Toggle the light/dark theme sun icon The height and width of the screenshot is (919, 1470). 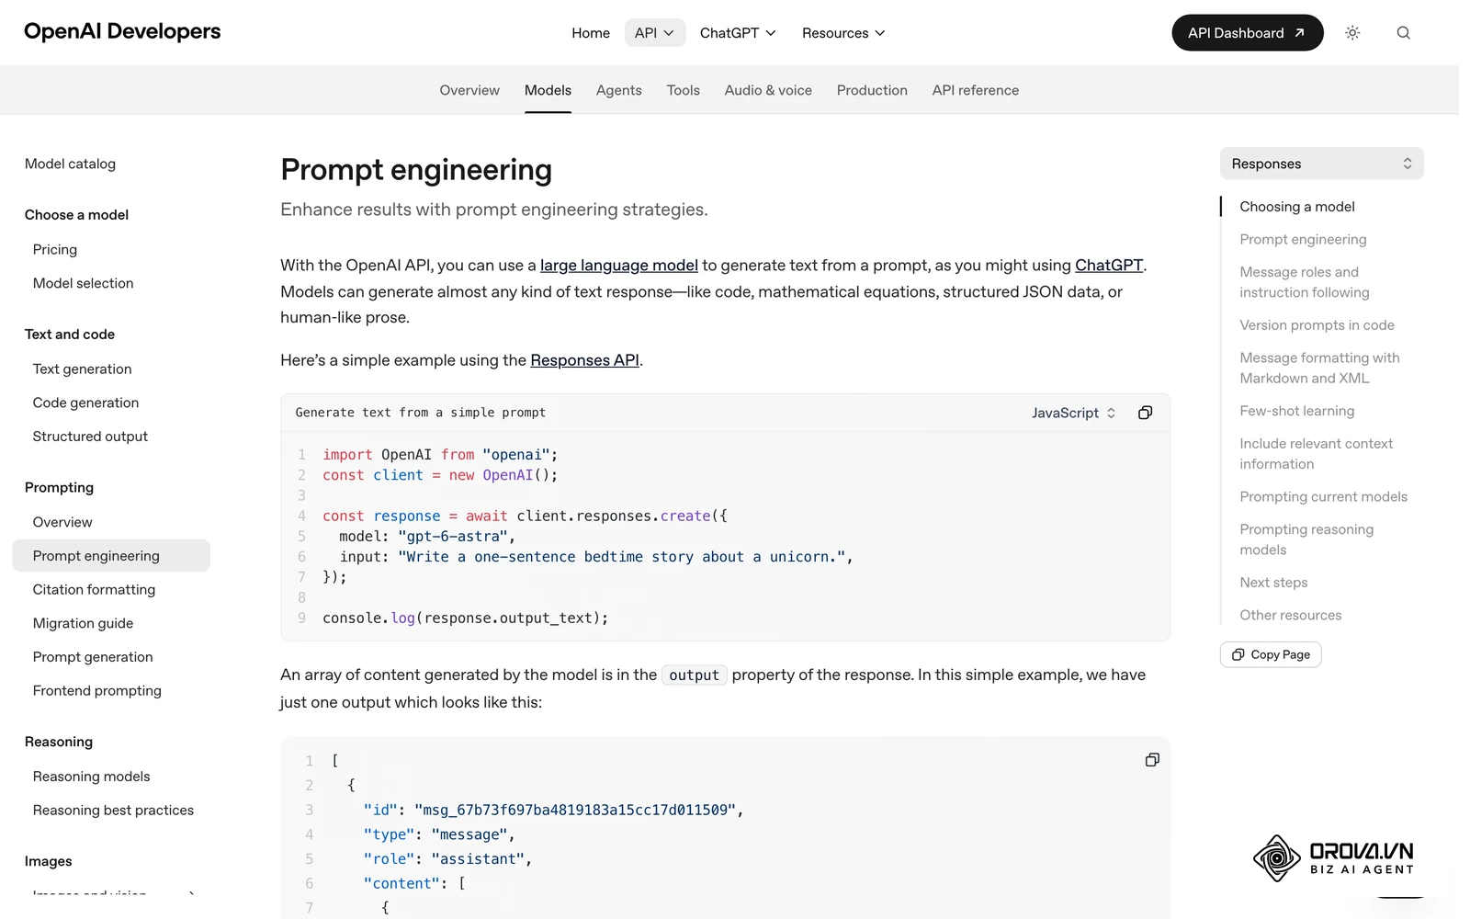[1352, 33]
